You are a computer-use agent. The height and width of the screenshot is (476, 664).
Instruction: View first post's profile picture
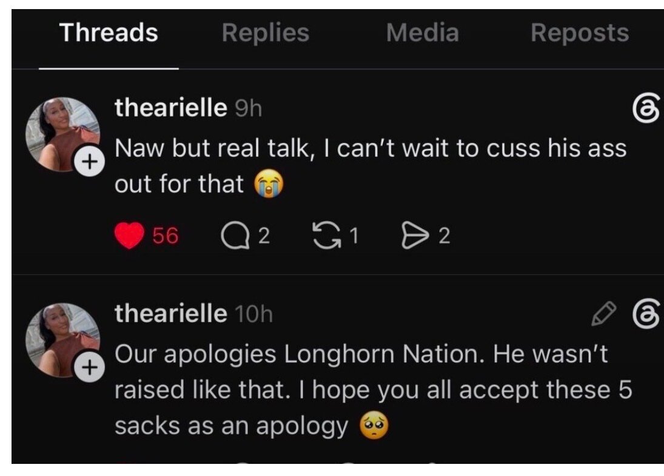(x=62, y=134)
